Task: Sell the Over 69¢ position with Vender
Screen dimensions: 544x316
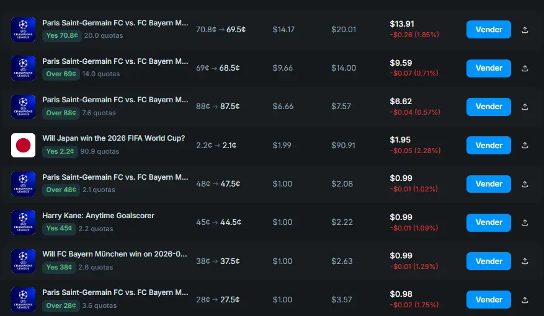Action: [488, 68]
